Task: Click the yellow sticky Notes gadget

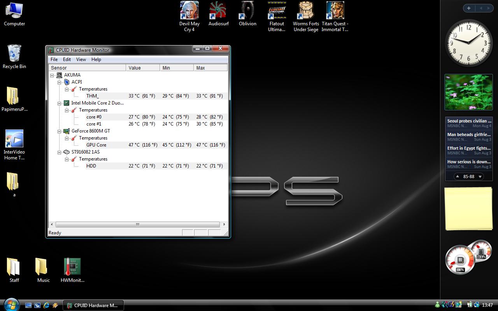Action: [x=468, y=208]
